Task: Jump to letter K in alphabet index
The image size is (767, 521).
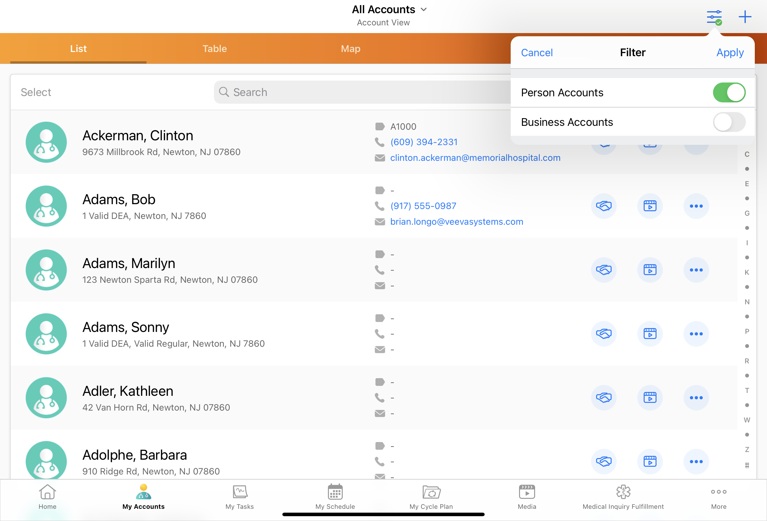Action: point(746,272)
